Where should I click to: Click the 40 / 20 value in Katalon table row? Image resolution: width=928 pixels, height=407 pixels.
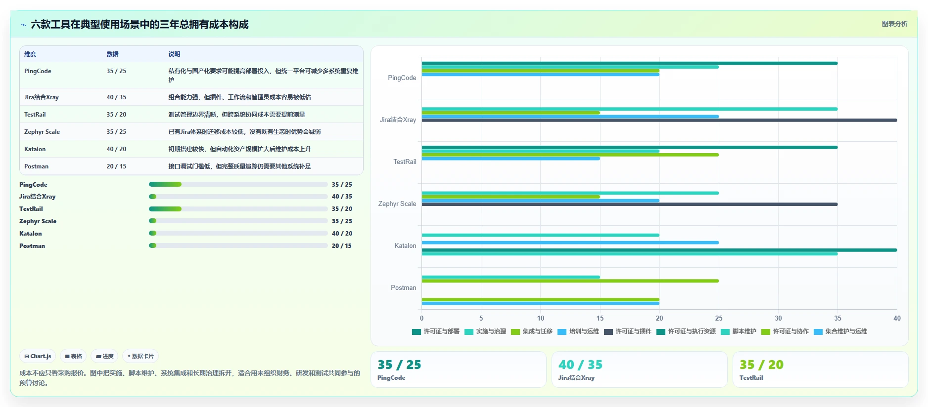116,149
